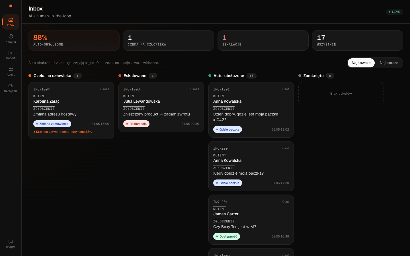Screen dimensions: 410x256
Task: Click the Czeka na człowieka stat card
Action: coord(169,40)
